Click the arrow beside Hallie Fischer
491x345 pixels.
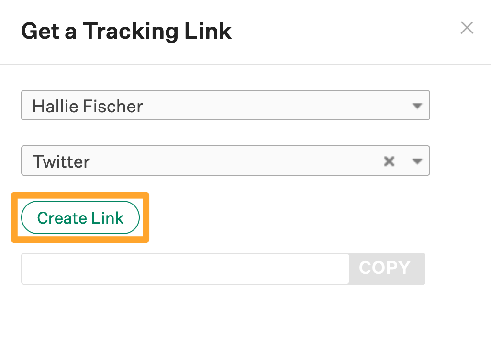(417, 106)
